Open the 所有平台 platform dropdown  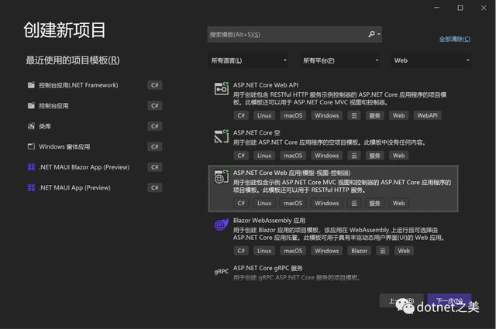click(x=339, y=60)
